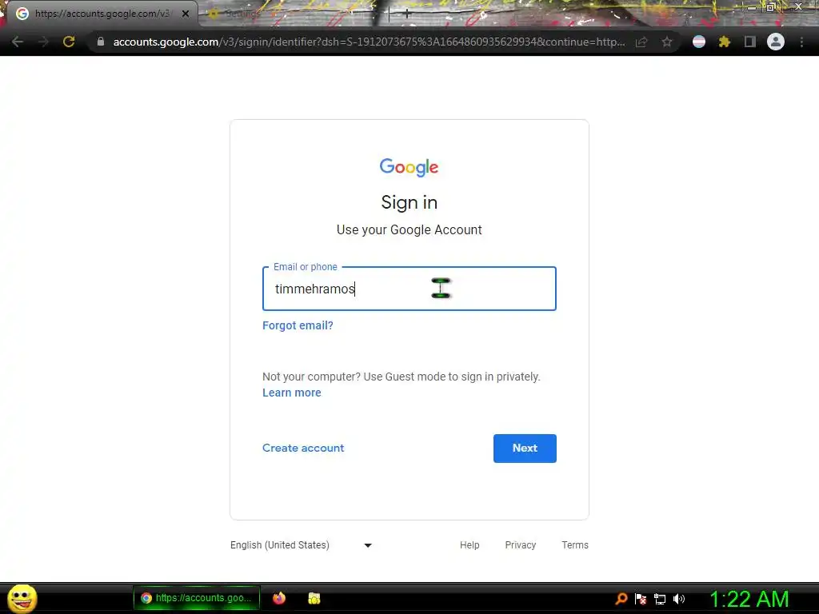The height and width of the screenshot is (614, 819).
Task: Open the Create account link
Action: coord(303,448)
